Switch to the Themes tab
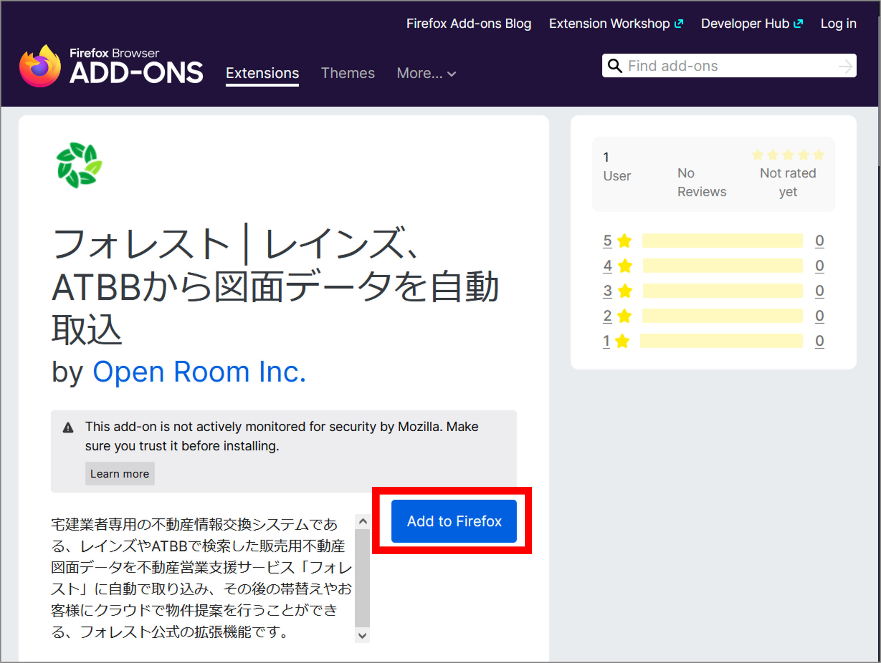Image resolution: width=881 pixels, height=663 pixels. coord(348,73)
